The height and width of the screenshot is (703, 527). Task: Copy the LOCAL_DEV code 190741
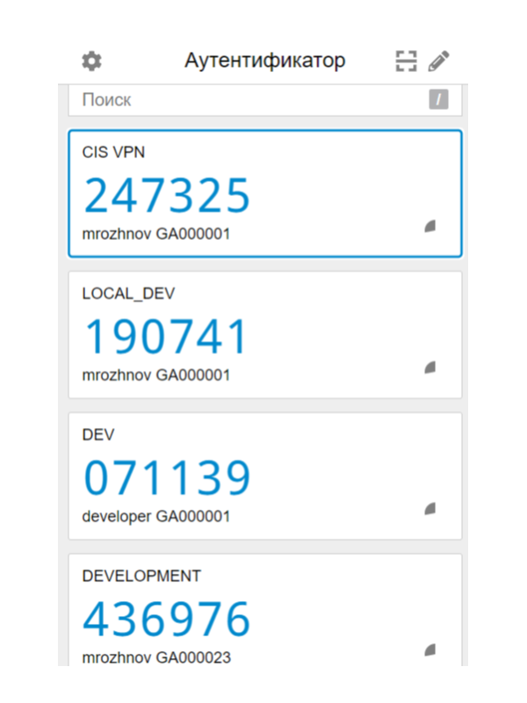(167, 337)
